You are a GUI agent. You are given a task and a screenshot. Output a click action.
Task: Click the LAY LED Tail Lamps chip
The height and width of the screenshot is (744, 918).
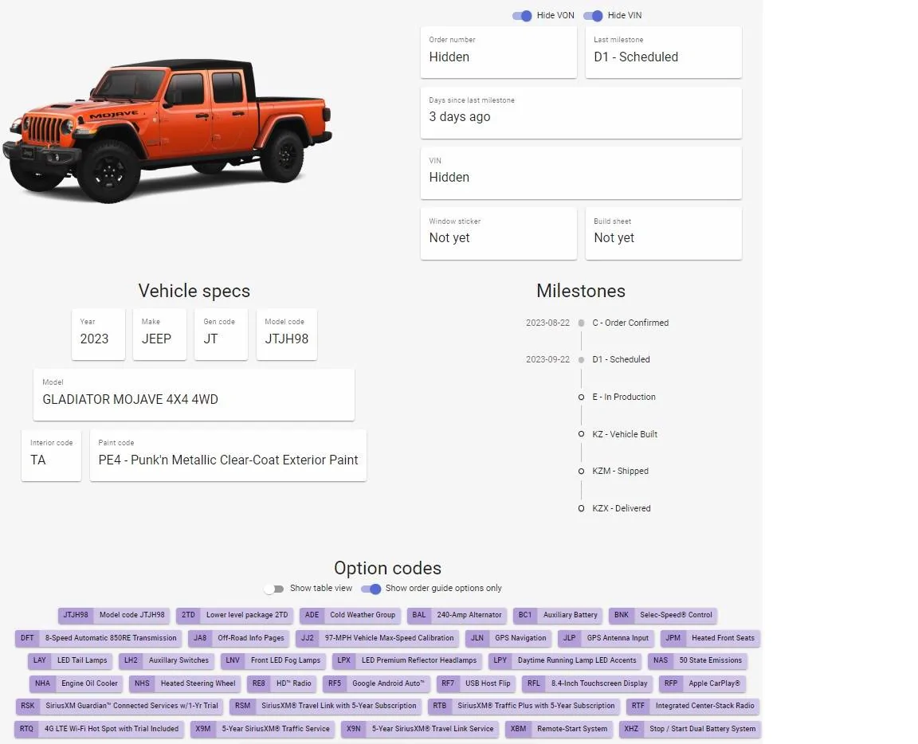(70, 660)
